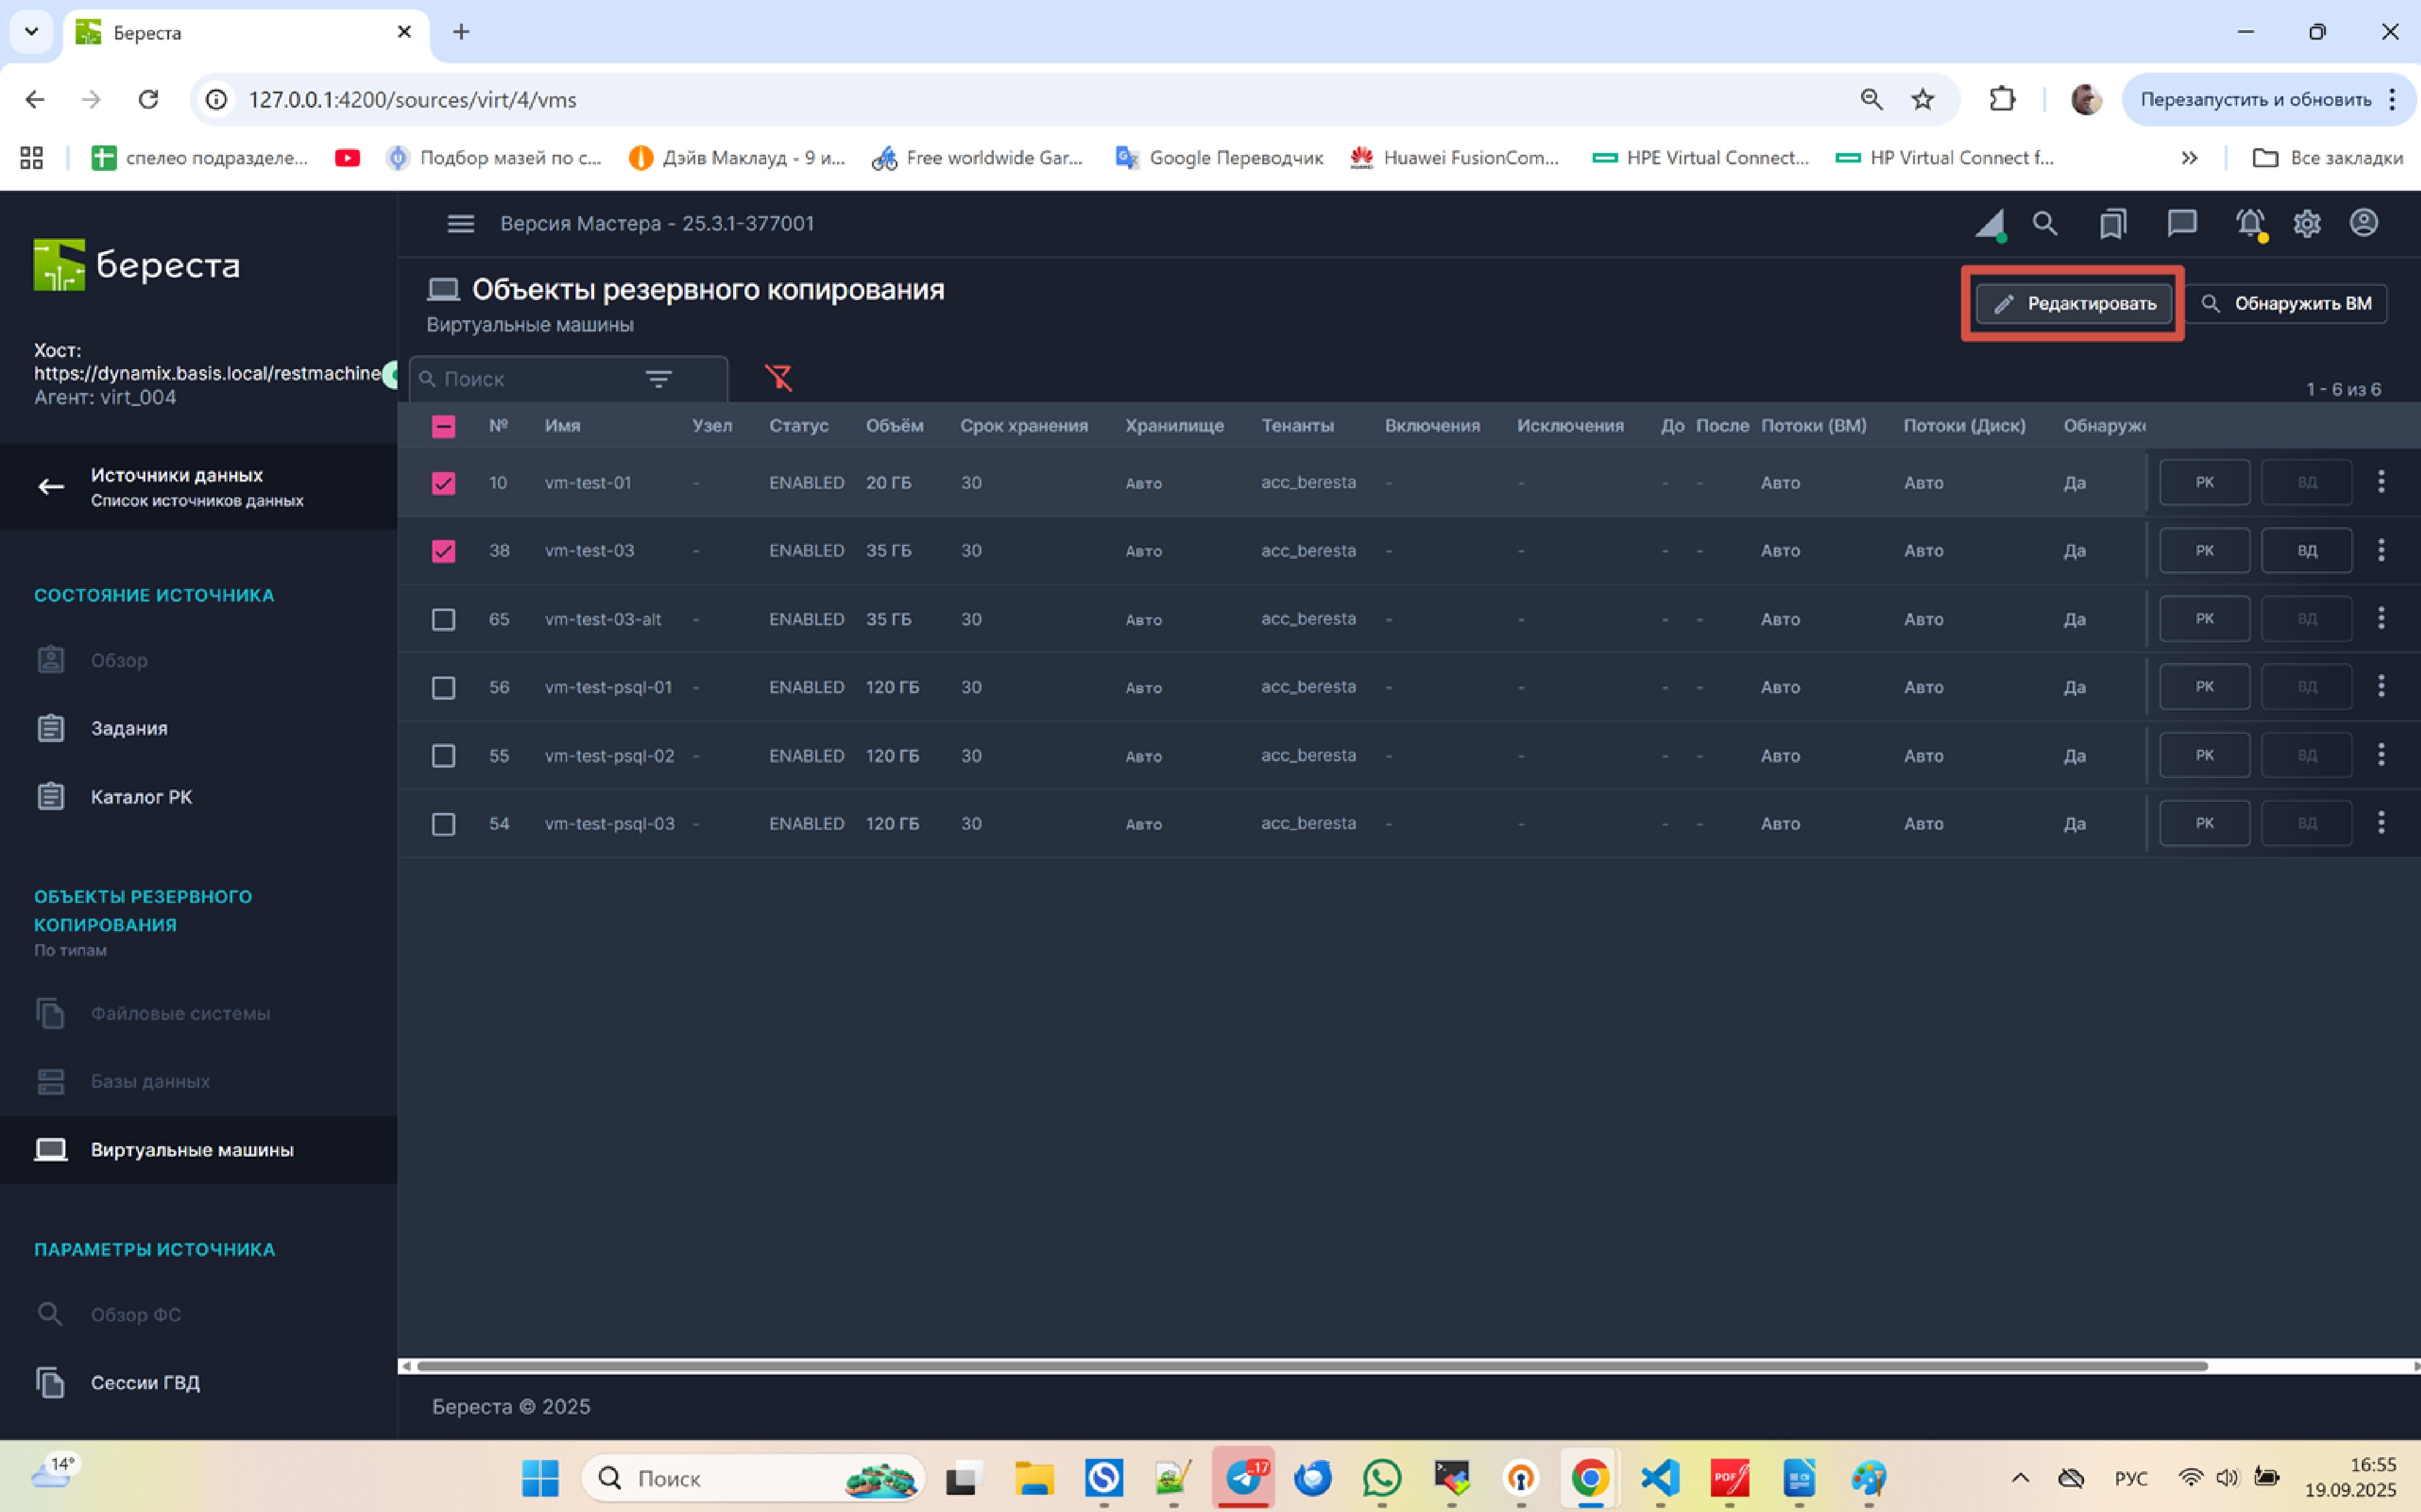This screenshot has width=2421, height=1512.
Task: Open Каталог РК in the sidebar
Action: pyautogui.click(x=141, y=797)
